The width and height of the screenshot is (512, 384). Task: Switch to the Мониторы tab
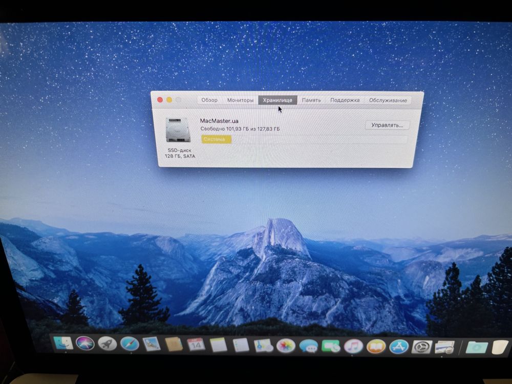240,100
